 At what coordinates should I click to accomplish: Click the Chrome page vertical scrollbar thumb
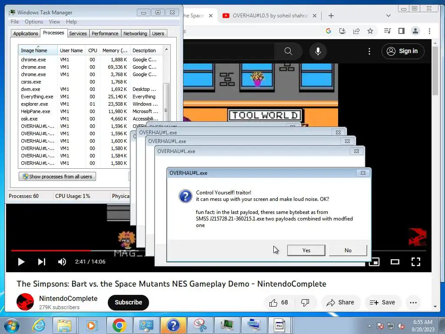[x=435, y=71]
